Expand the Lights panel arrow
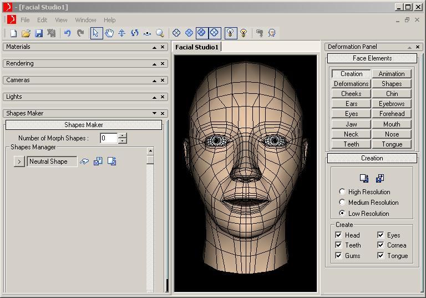 pyautogui.click(x=154, y=97)
